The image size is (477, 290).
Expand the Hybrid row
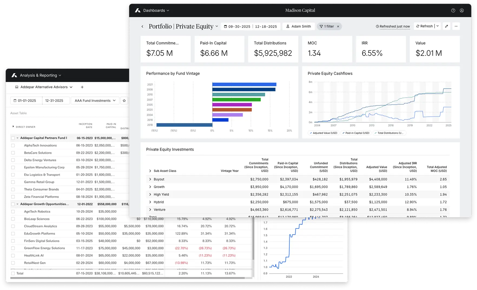pyautogui.click(x=150, y=202)
